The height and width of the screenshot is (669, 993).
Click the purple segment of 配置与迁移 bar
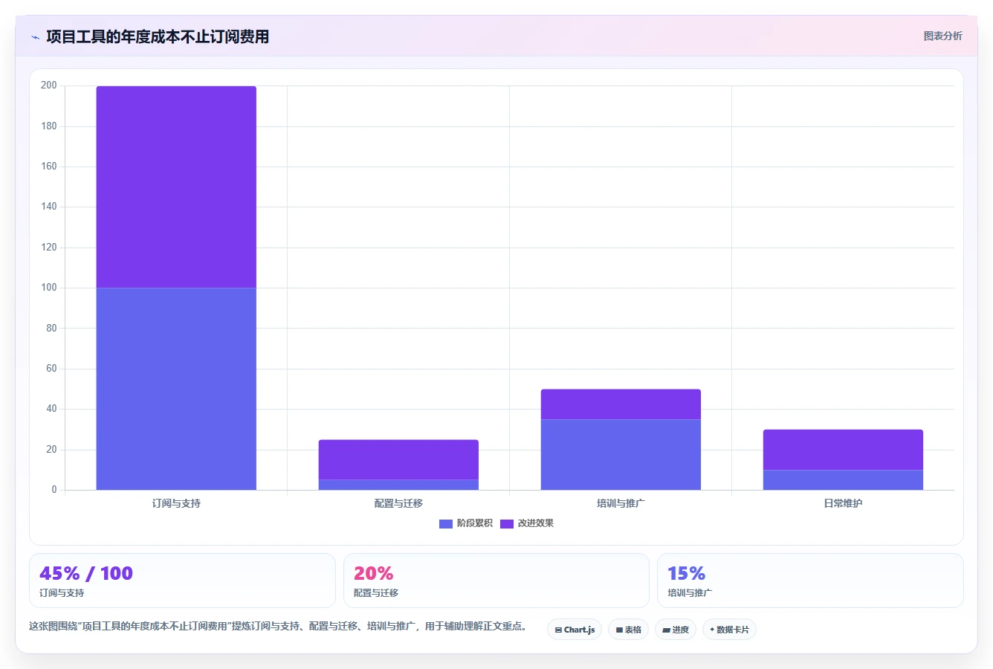(398, 459)
